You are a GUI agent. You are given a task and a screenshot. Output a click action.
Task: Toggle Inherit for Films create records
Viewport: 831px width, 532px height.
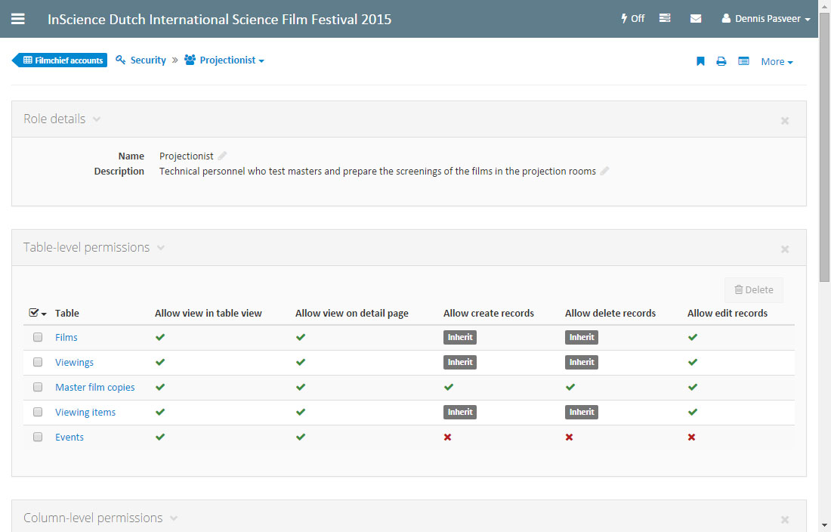[459, 338]
